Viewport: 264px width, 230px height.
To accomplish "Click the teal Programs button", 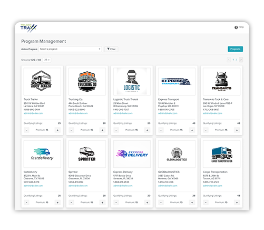I will click(x=236, y=49).
